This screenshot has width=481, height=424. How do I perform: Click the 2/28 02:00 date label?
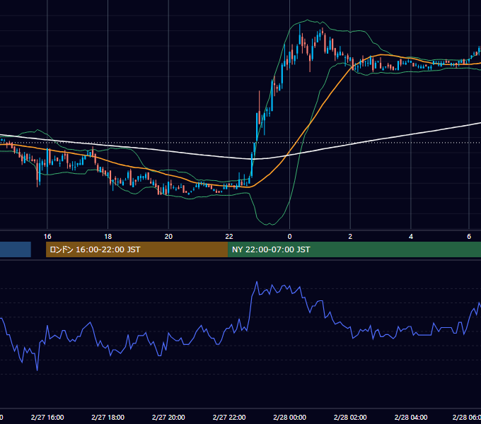tap(350, 417)
